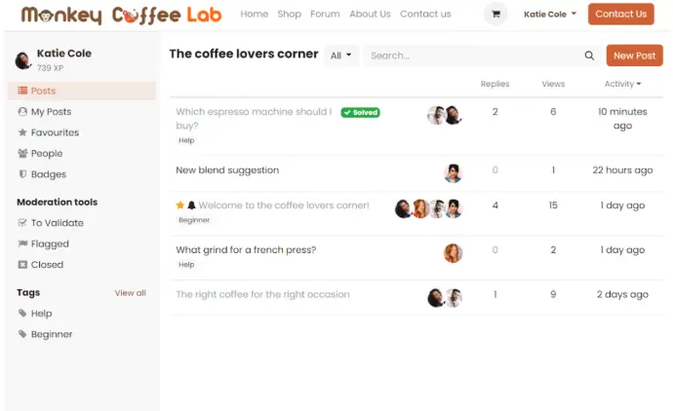Click the New Post button

click(x=634, y=56)
